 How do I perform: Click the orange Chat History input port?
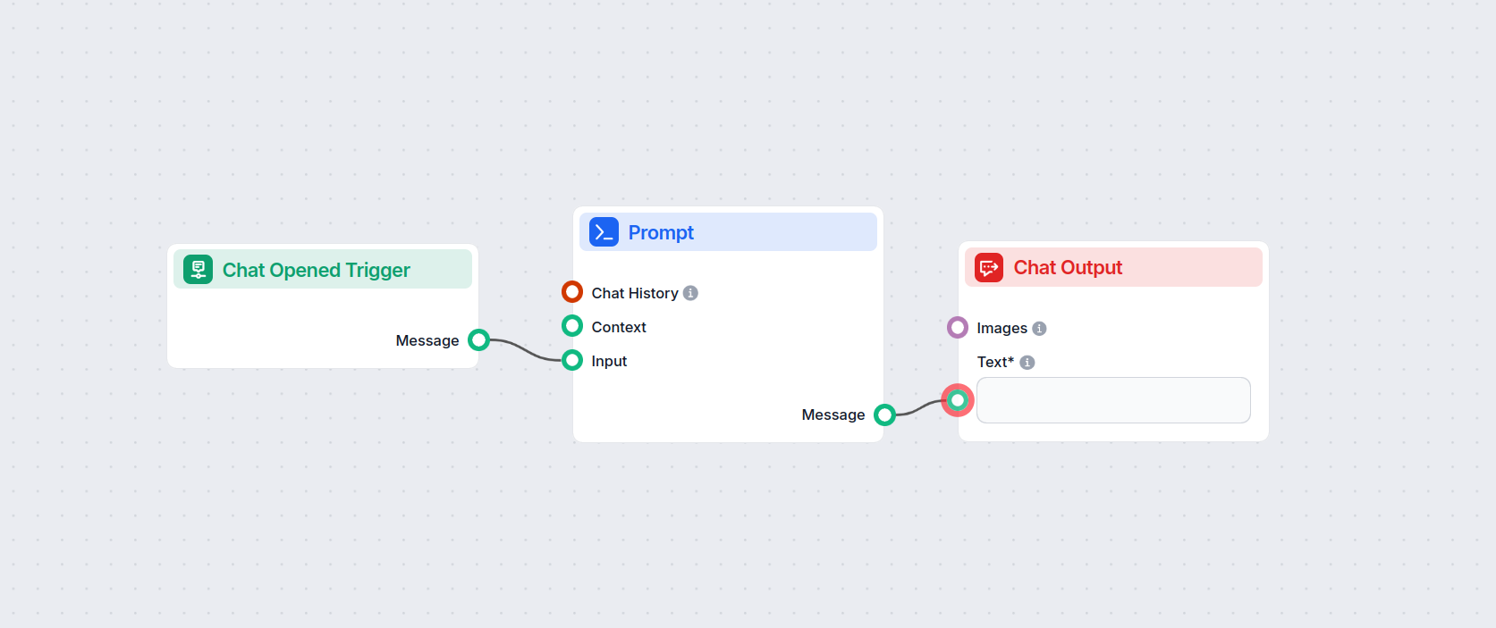click(x=572, y=292)
